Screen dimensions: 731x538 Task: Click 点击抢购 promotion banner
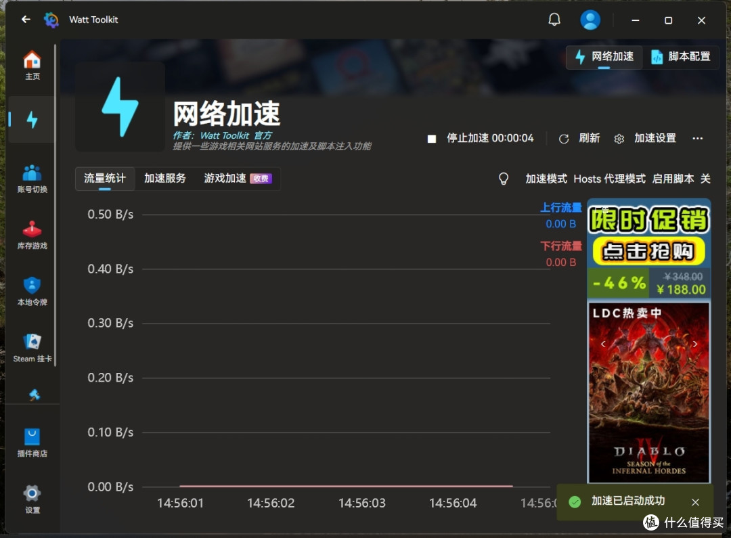pyautogui.click(x=648, y=252)
